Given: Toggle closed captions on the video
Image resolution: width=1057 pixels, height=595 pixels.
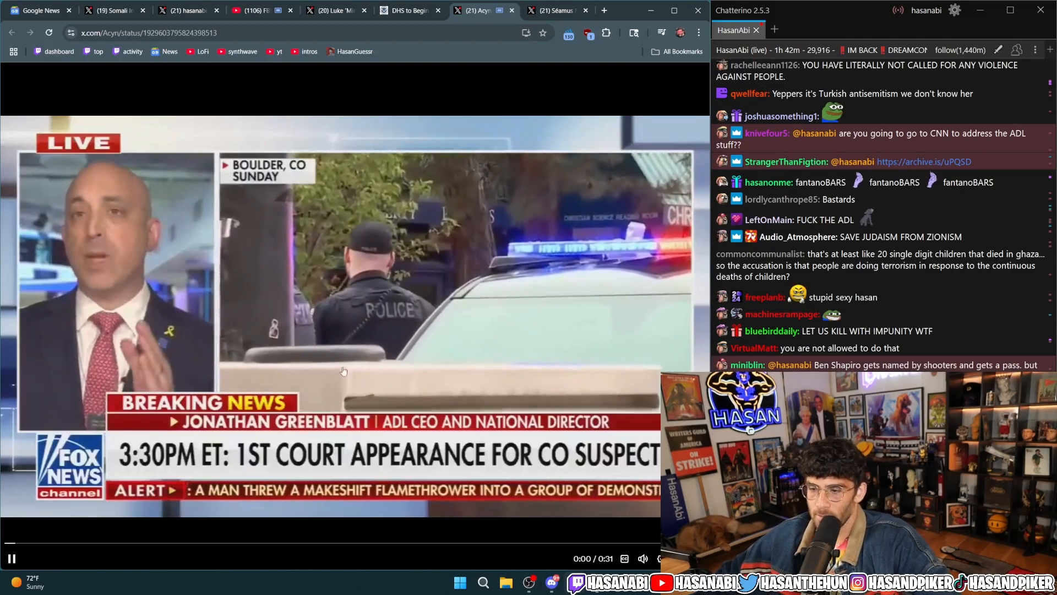Looking at the screenshot, I should pos(624,559).
